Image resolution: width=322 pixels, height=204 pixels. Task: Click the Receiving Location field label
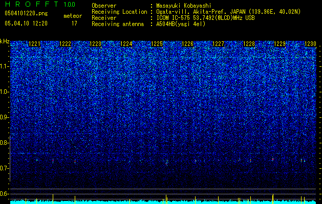tap(119, 12)
